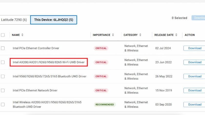Click category cell of 15 Nov 2019 row
Viewport: 205px width, 115px height.
click(x=136, y=90)
